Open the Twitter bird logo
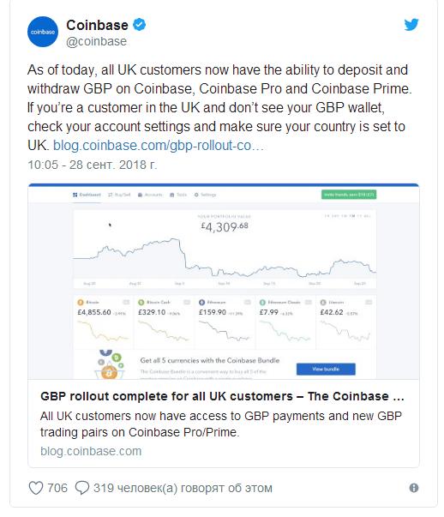This screenshot has height=517, width=444. [x=411, y=25]
